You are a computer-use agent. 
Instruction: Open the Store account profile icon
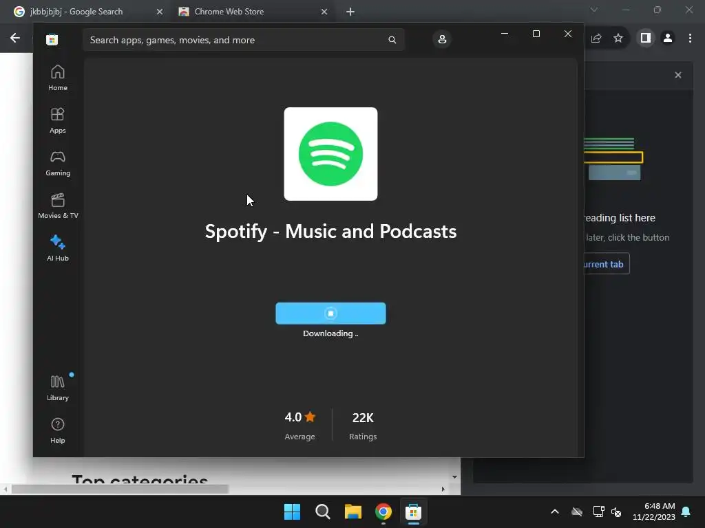442,39
